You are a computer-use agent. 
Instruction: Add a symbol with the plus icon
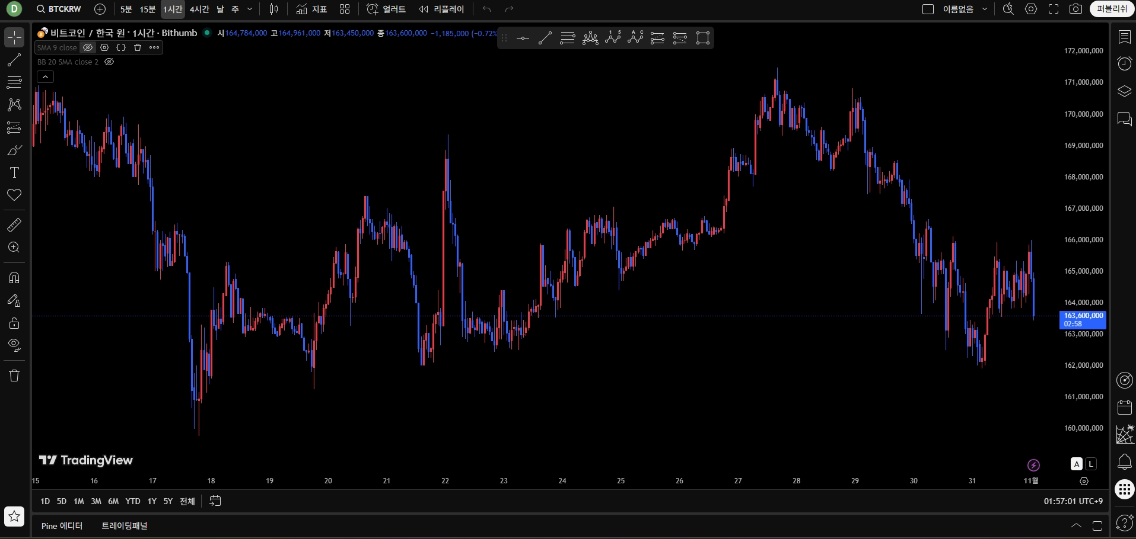[100, 9]
